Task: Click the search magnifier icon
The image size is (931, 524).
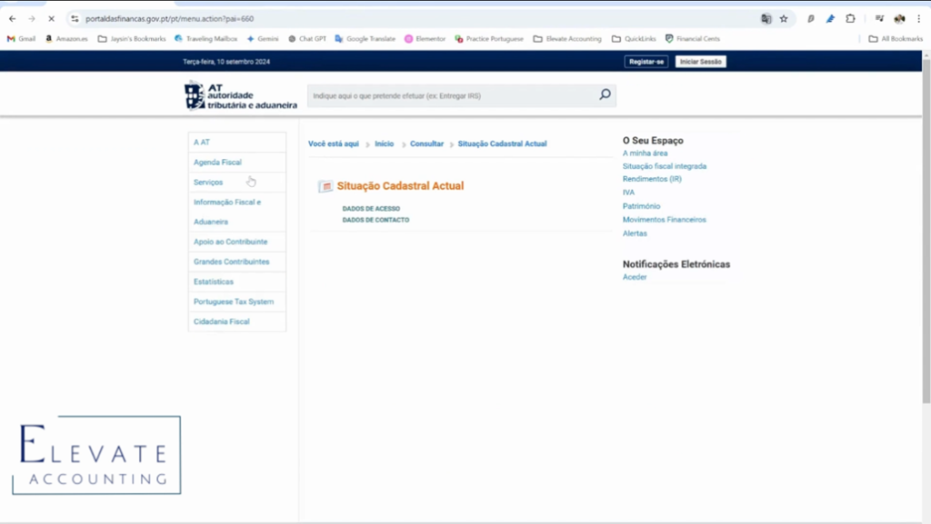Action: click(x=605, y=94)
